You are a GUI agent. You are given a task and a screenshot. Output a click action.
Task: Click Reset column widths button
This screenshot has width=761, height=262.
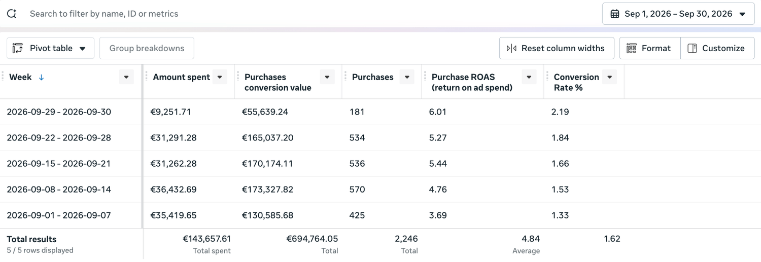coord(557,48)
